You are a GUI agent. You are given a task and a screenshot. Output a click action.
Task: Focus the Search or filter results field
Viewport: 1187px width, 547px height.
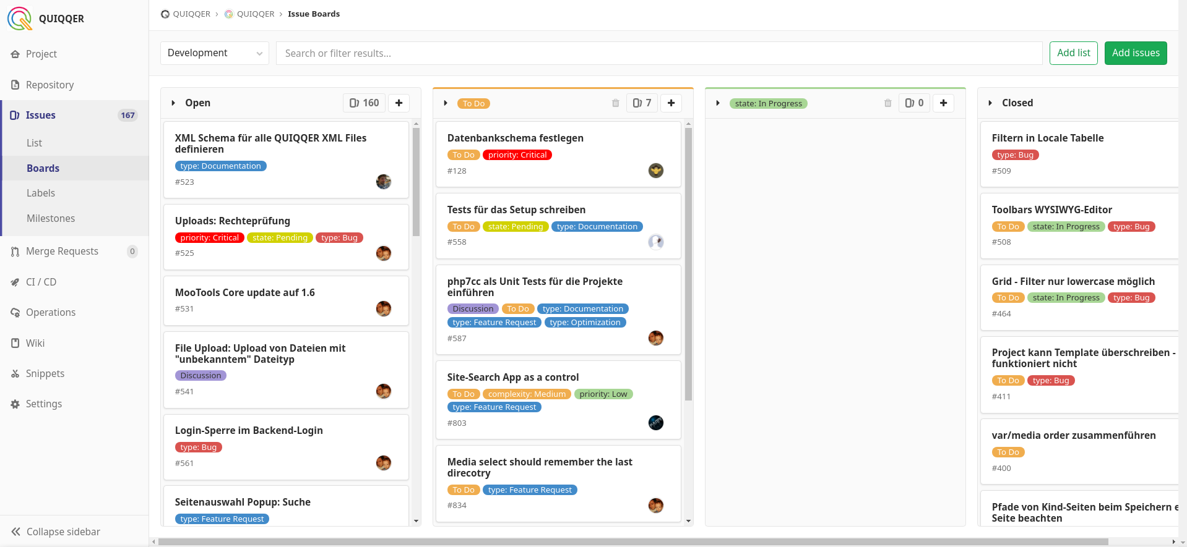point(658,53)
